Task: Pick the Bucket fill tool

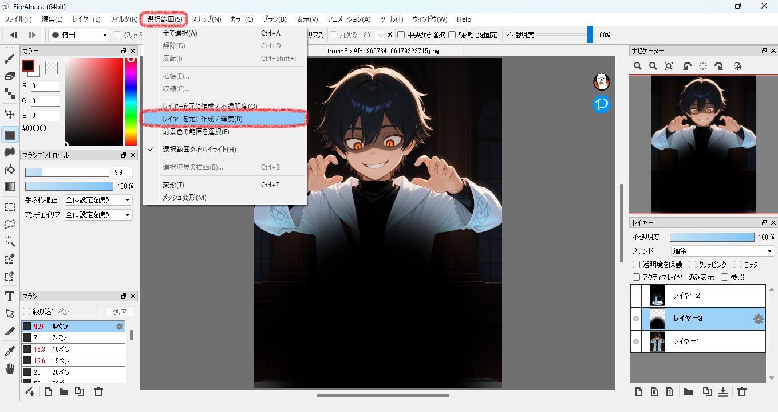Action: pyautogui.click(x=9, y=169)
